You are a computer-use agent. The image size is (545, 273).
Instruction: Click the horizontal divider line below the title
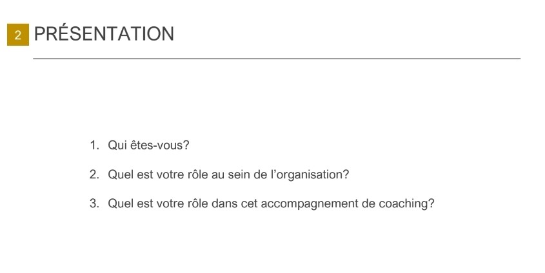tap(277, 59)
